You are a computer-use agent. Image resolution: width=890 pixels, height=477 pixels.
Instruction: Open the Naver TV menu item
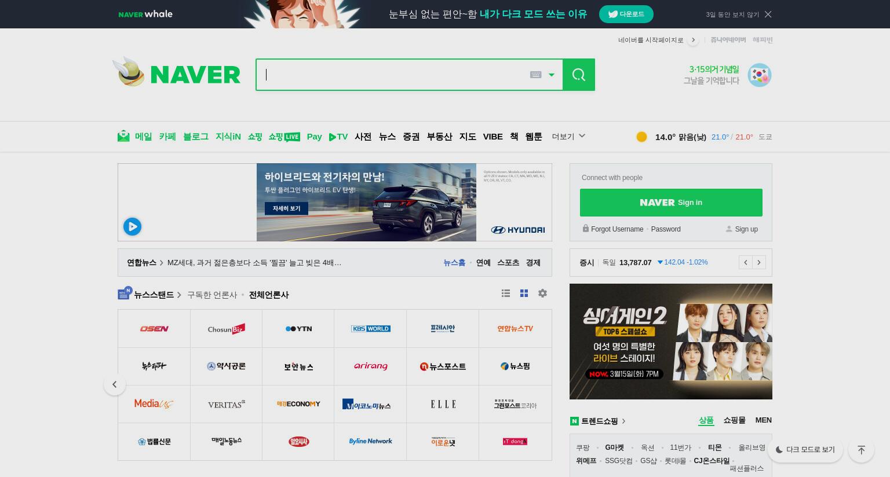tap(338, 137)
